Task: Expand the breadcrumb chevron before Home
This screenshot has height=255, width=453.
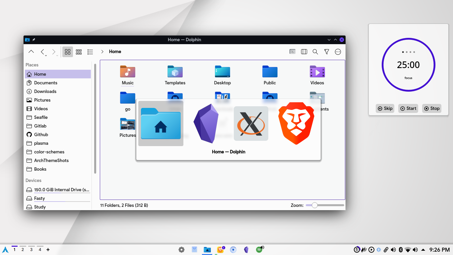Action: [x=102, y=51]
